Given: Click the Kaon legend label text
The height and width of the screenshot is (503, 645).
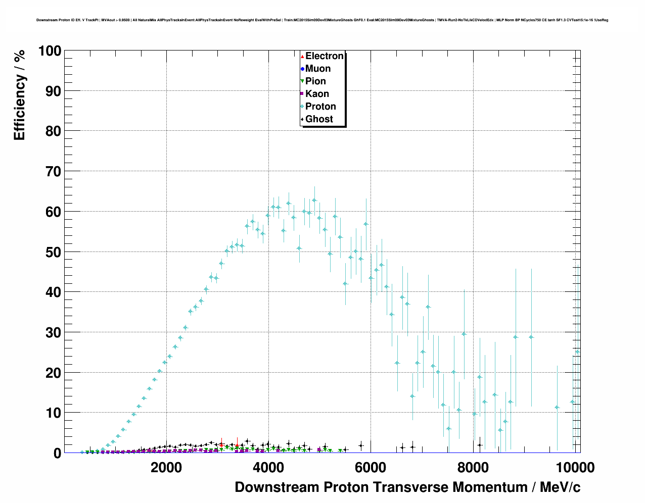Looking at the screenshot, I should point(317,94).
